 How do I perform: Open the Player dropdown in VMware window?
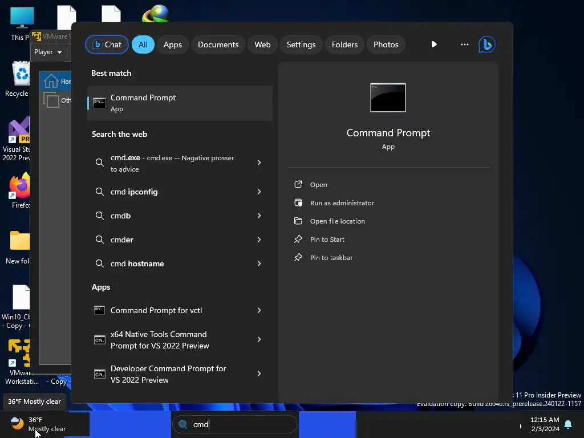click(x=48, y=52)
